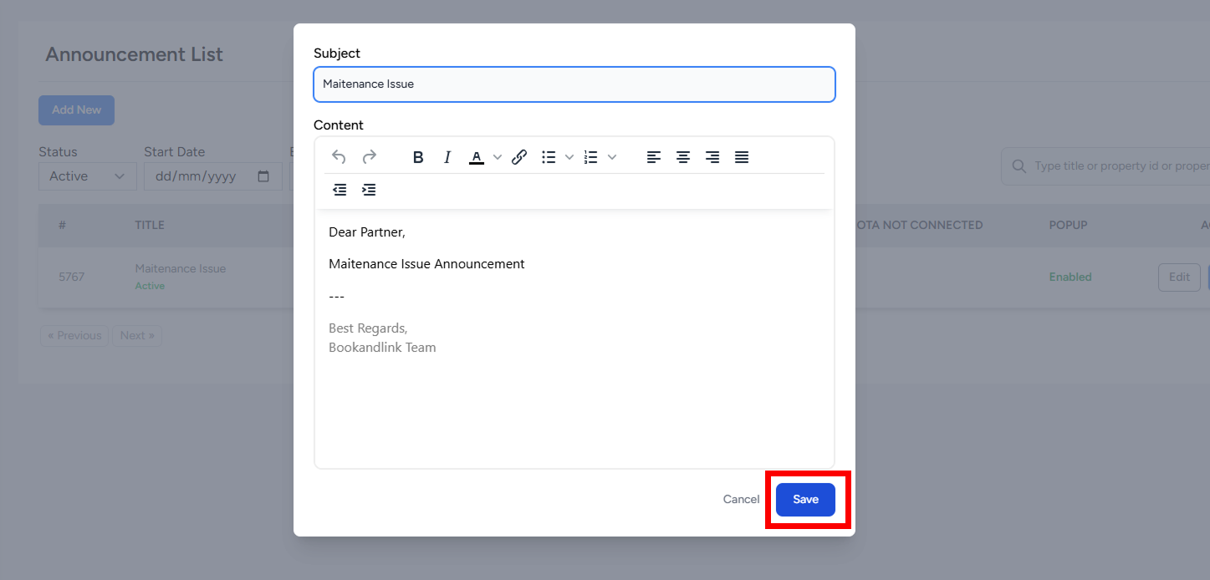Click the Subject input field
Image resolution: width=1210 pixels, height=580 pixels.
[574, 84]
